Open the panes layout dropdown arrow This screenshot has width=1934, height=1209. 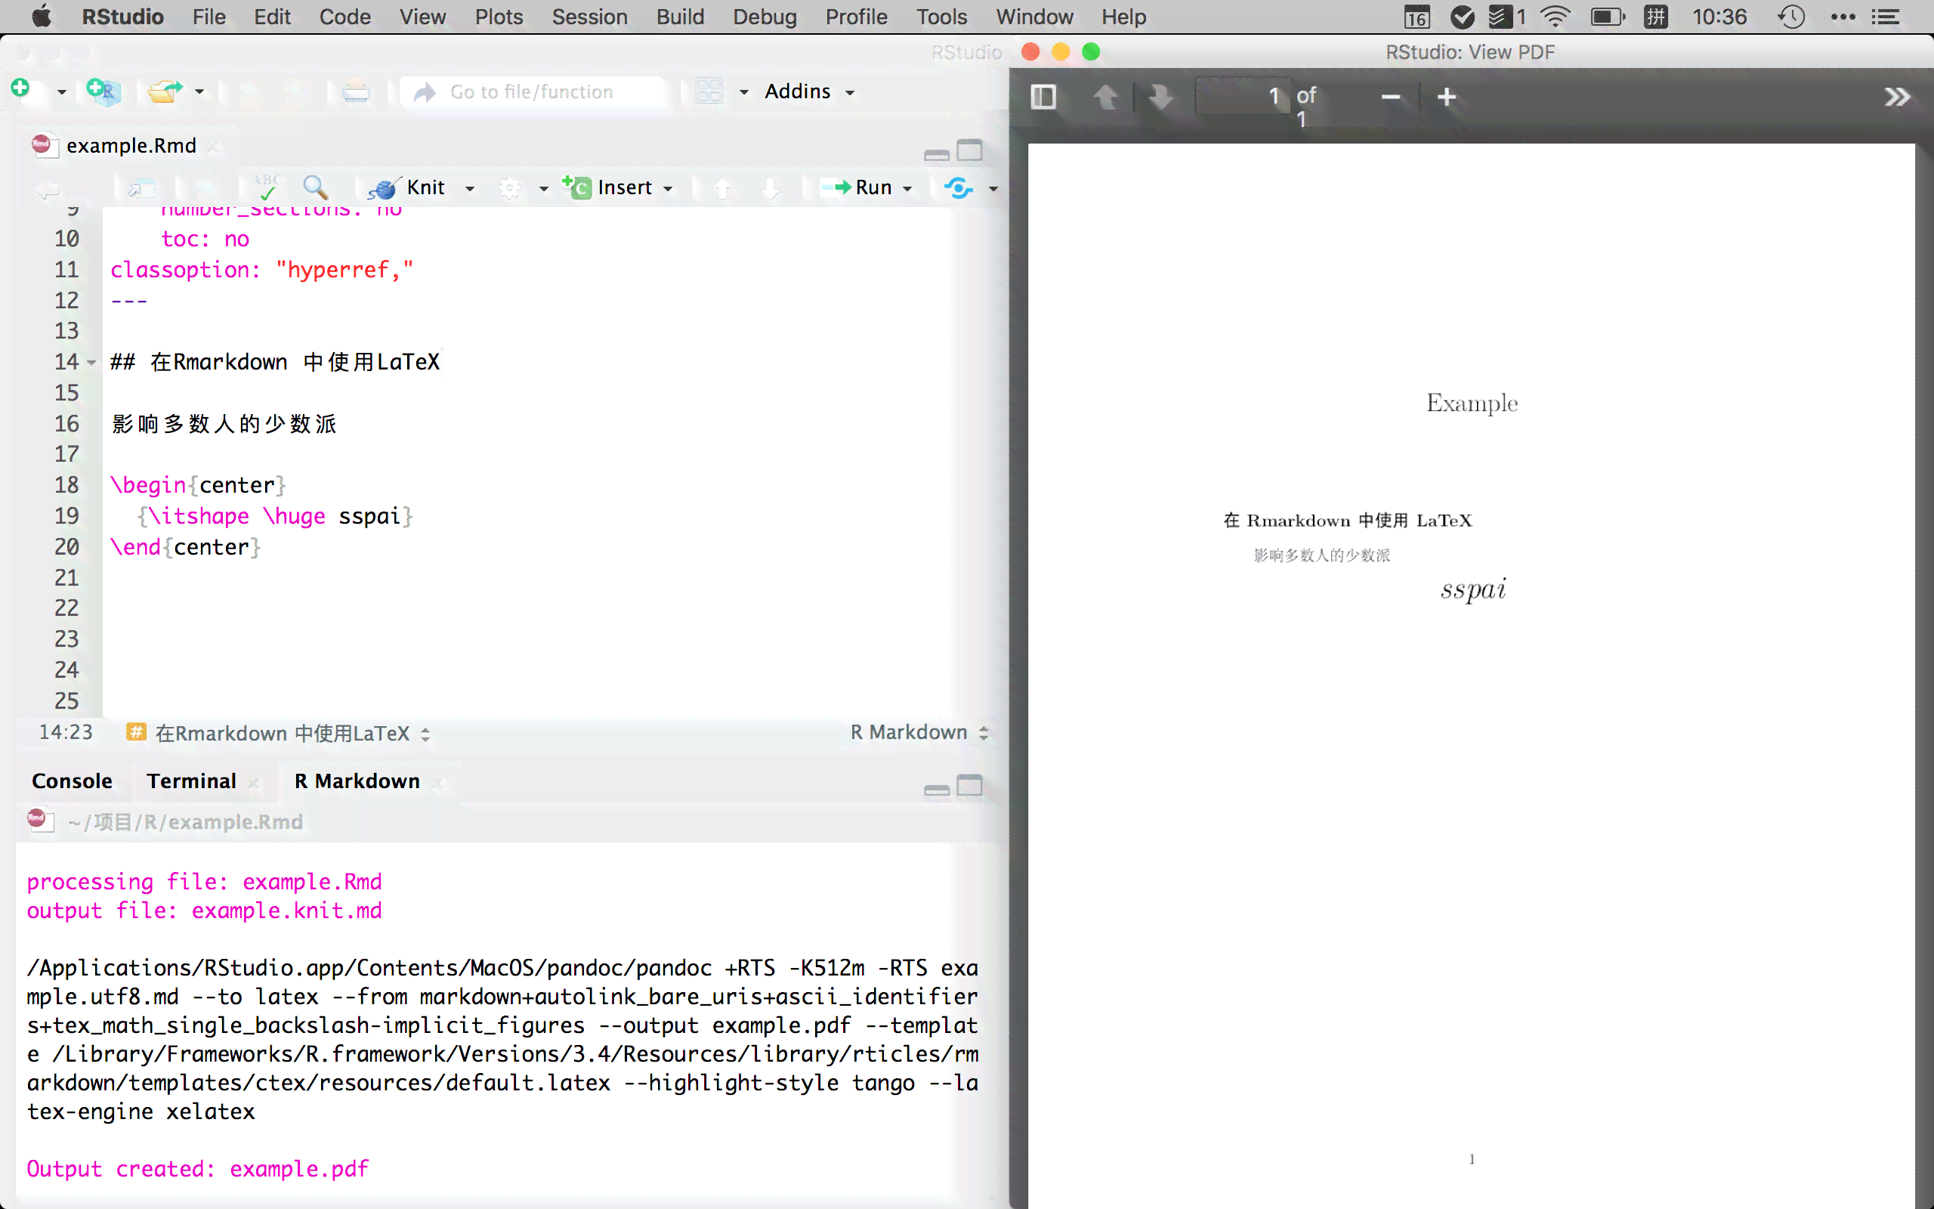[744, 92]
